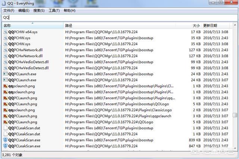Click the icon of QQPCHW.sys dated 2016/7/13
This screenshot has height=159, width=239.
tap(5, 44)
